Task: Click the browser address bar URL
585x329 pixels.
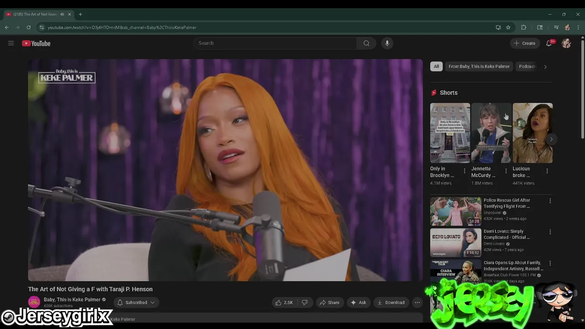Action: coord(122,27)
